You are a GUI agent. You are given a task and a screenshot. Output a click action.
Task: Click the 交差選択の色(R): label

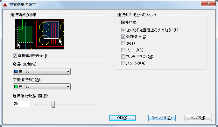pos(26,80)
